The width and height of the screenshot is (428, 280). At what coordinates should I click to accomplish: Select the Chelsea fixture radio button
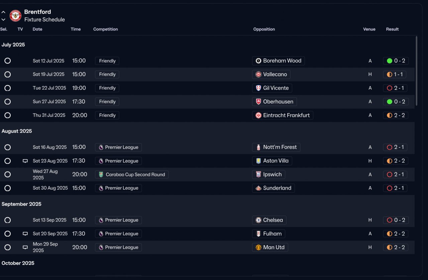(8, 220)
